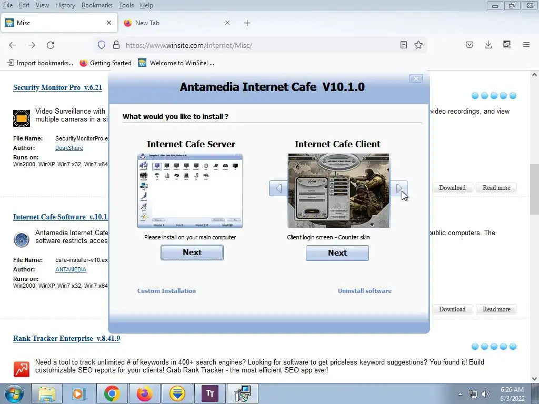539x404 pixels.
Task: Open the Security Monitor Pro v.6.21 link
Action: (x=57, y=87)
